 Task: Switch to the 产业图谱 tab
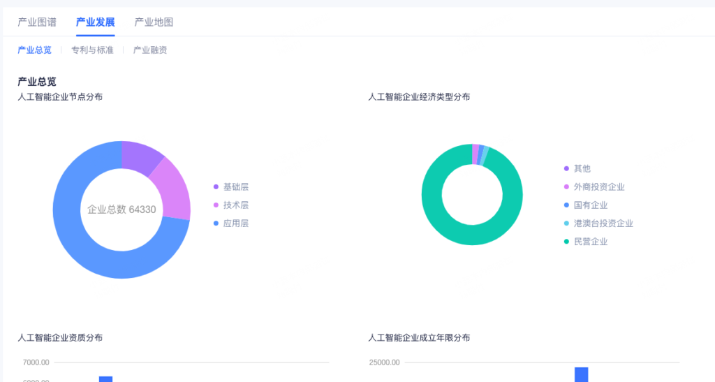37,22
